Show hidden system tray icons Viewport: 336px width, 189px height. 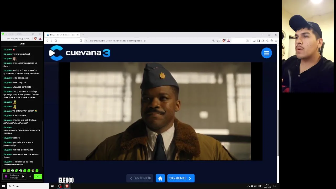point(249,186)
